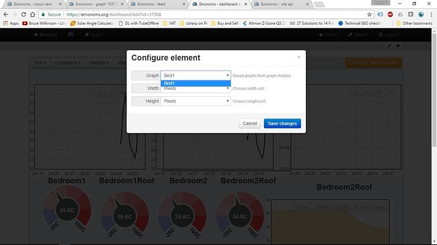Switch to the Emoncms site api tab
Screen dimensions: 437x245
point(280,4)
